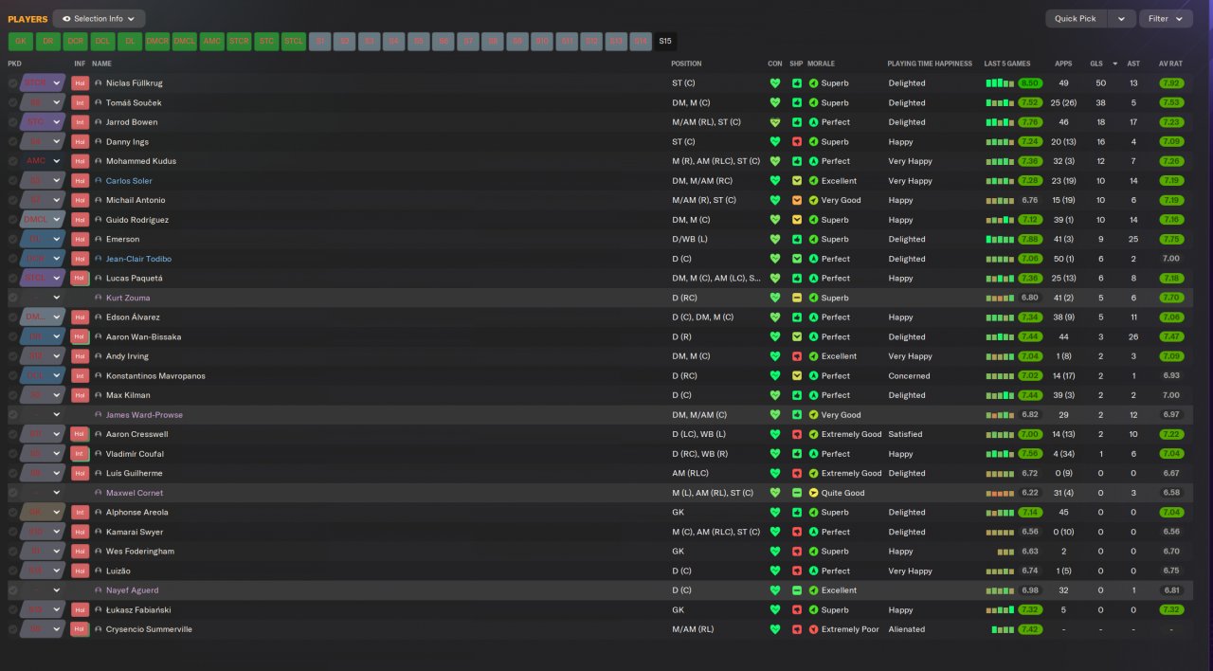This screenshot has width=1213, height=671.
Task: Click player profile icon beside Danny Ings
Action: 99,142
